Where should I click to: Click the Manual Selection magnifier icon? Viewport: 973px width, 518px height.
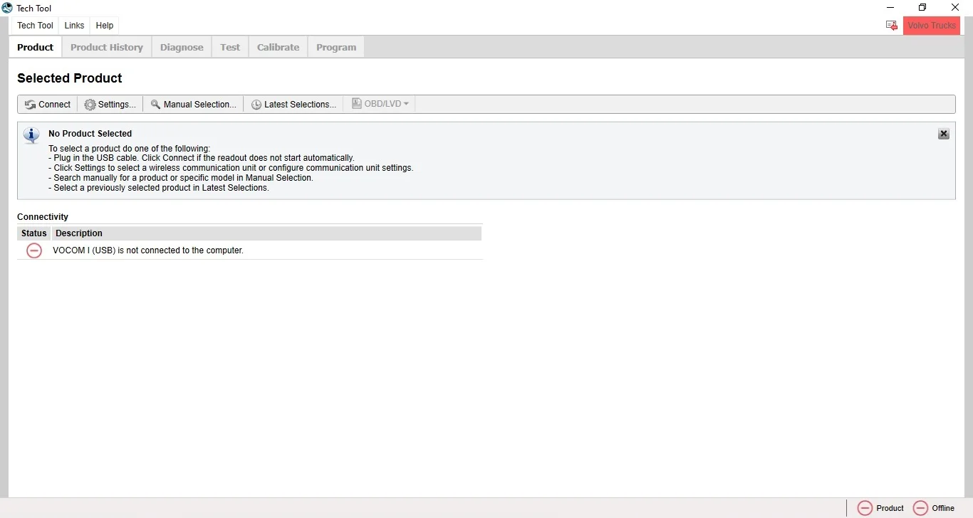coord(155,105)
